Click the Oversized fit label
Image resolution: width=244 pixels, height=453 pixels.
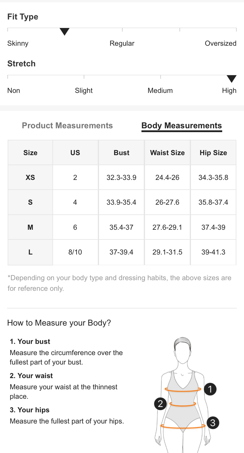coord(220,43)
